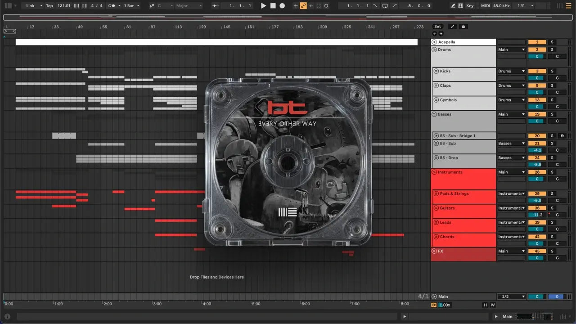576x324 pixels.
Task: Toggle Punch-Out switch icon
Action: (394, 6)
